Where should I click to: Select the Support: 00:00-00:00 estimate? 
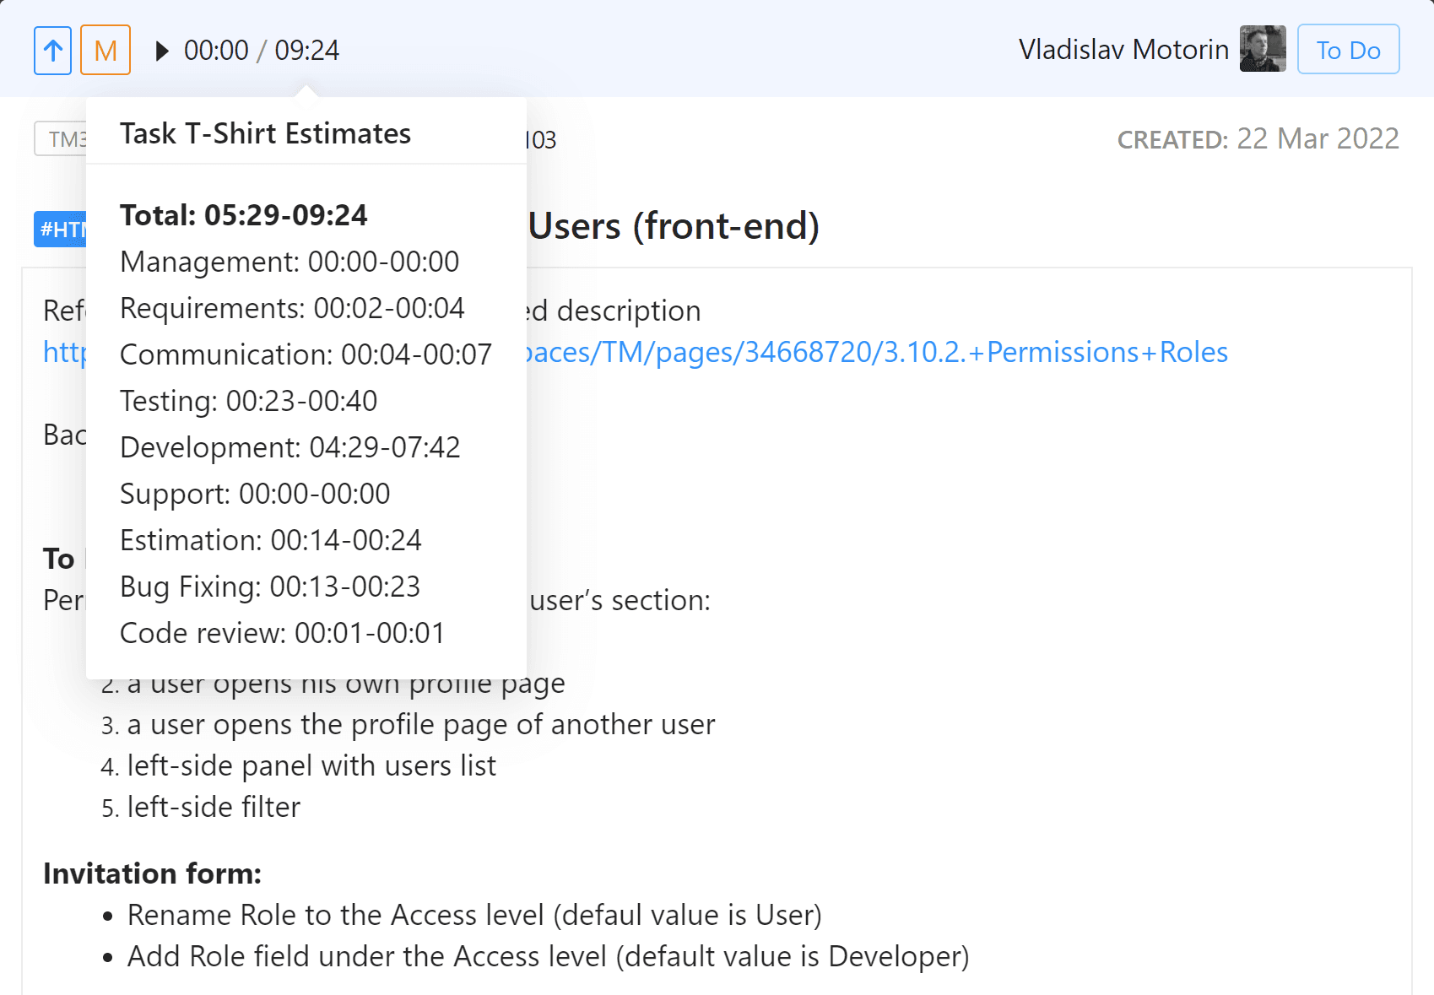click(x=255, y=494)
